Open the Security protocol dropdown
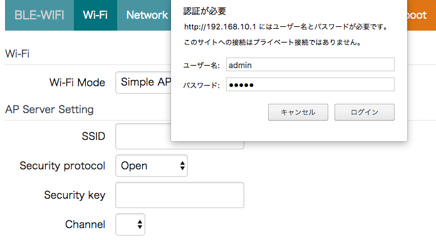 [152, 166]
